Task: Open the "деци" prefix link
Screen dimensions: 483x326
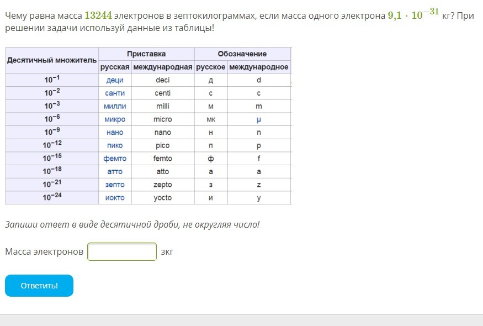Action: click(x=115, y=80)
